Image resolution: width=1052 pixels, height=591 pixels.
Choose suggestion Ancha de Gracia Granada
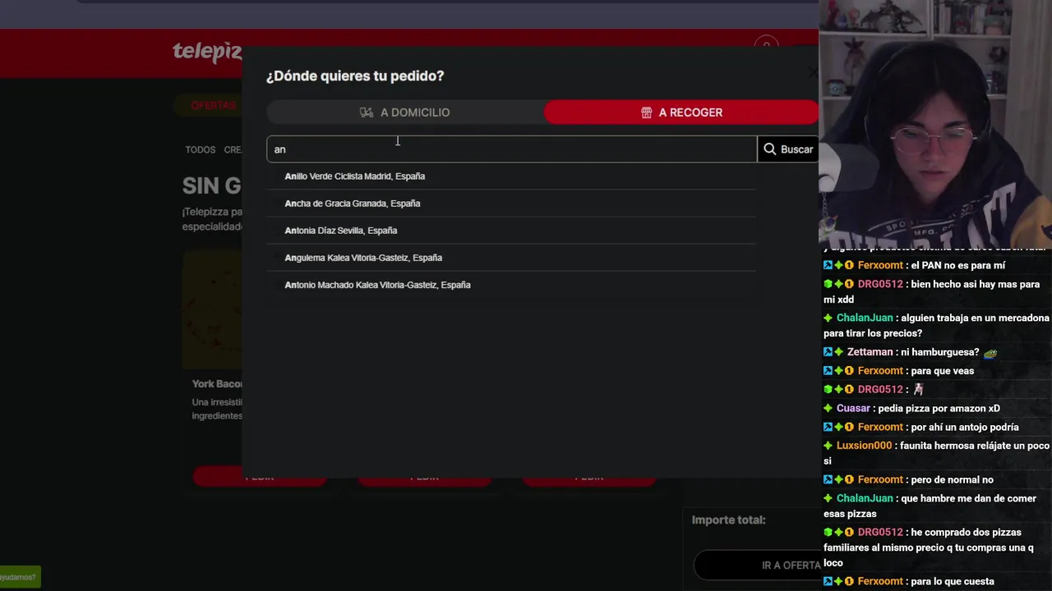tap(510, 204)
